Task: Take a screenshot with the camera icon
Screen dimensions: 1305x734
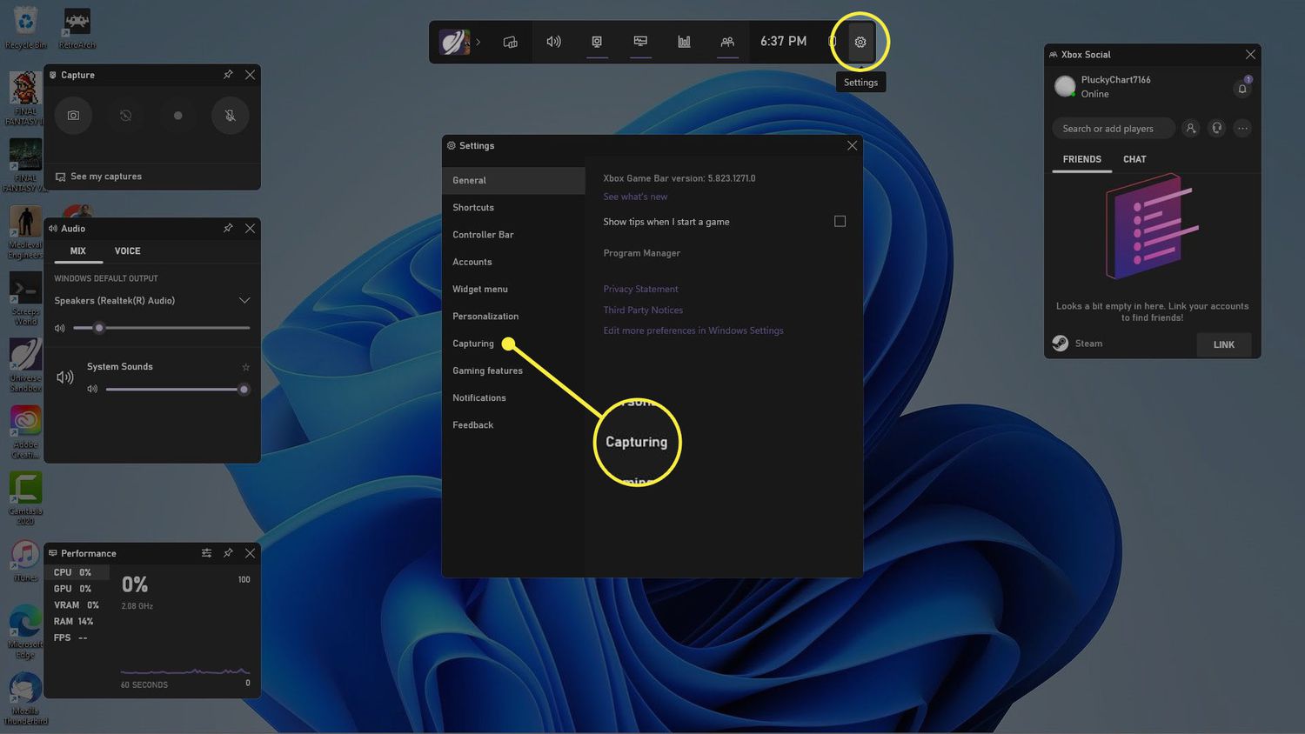Action: (73, 116)
